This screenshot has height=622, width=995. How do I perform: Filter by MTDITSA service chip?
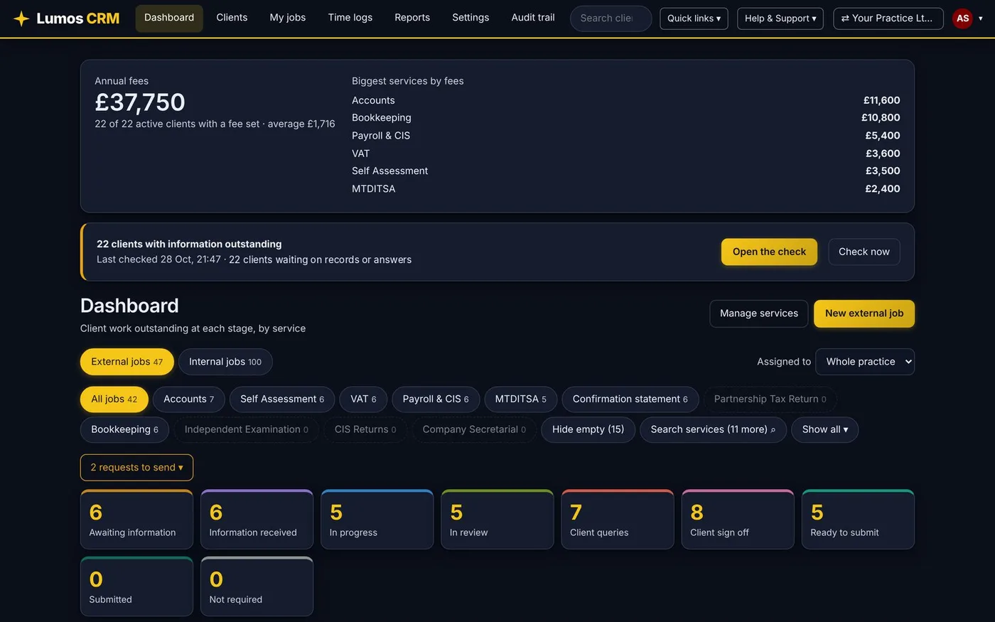[x=521, y=400]
